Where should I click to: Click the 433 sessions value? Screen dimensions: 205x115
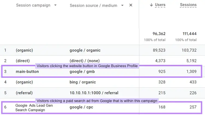point(193,82)
